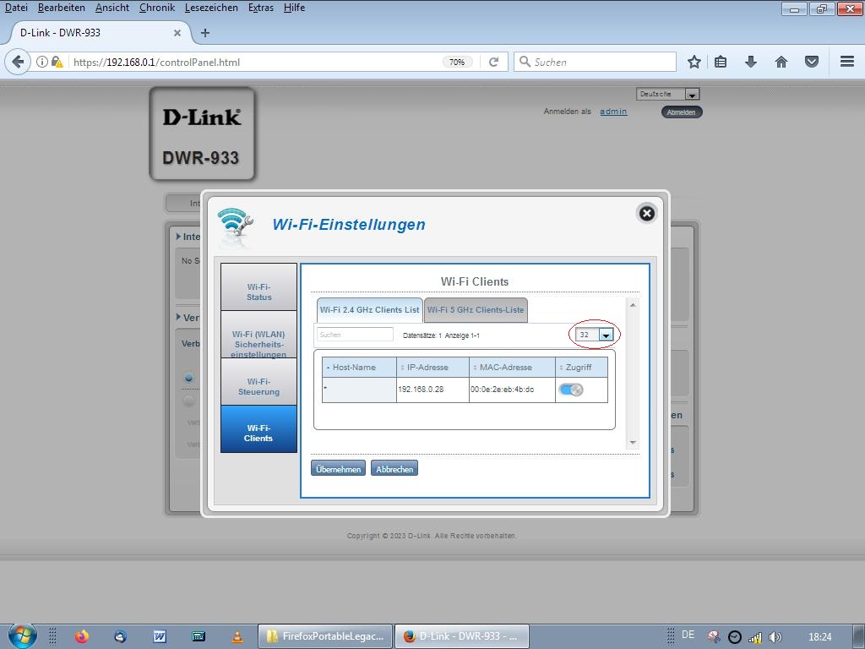Click the Abbrechen button

click(394, 468)
